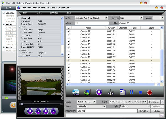Jump to previous chapter in preview player
The height and width of the screenshot is (119, 166).
(x=30, y=111)
